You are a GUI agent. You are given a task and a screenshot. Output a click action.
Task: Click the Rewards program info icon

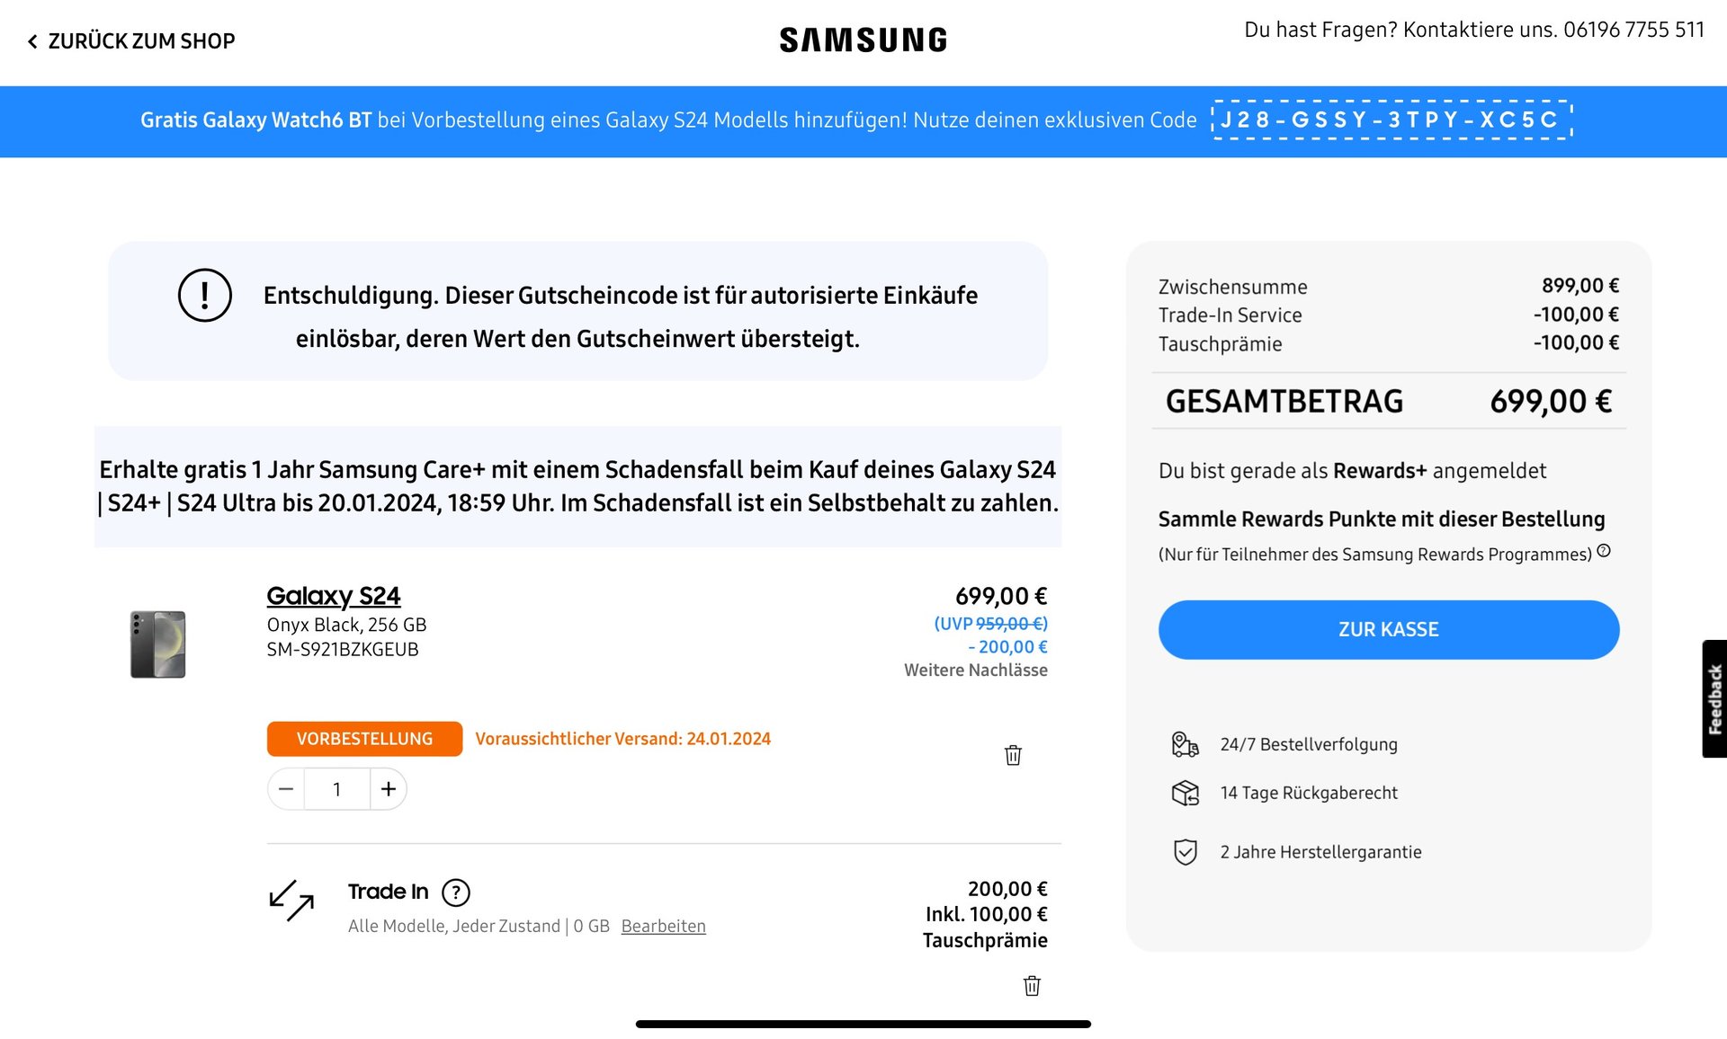[1604, 551]
